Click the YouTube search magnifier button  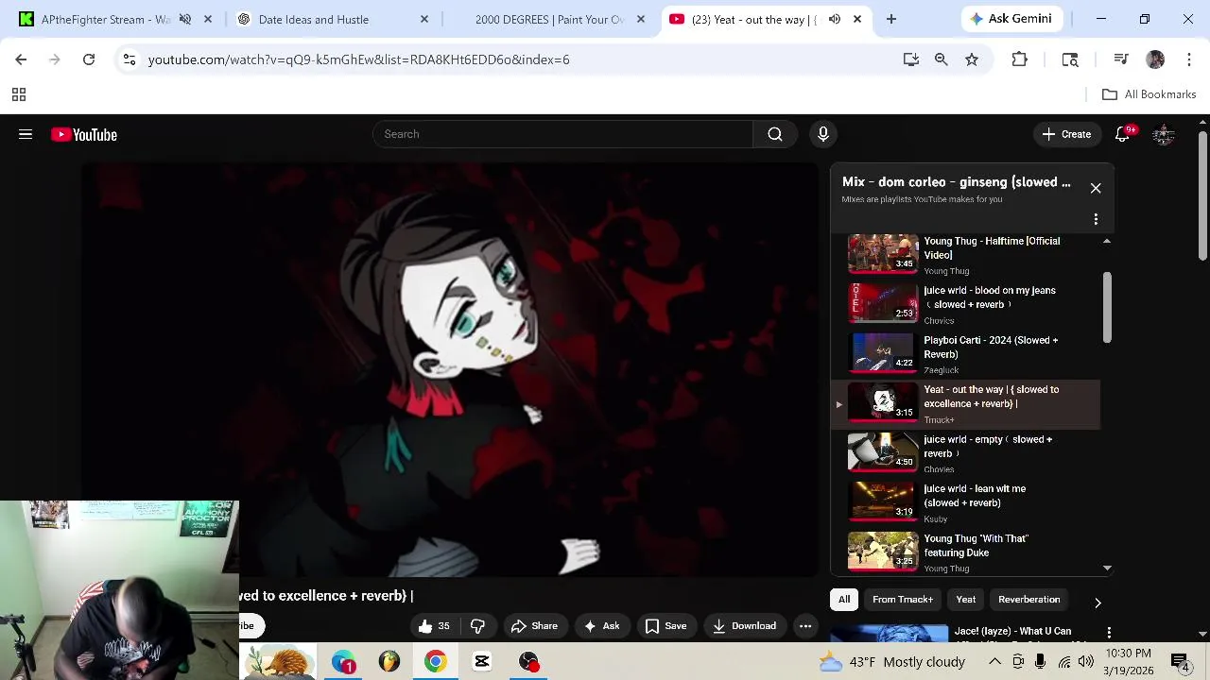775,134
